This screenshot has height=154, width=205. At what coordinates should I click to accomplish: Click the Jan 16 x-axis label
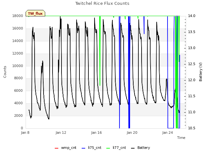coord(96,133)
